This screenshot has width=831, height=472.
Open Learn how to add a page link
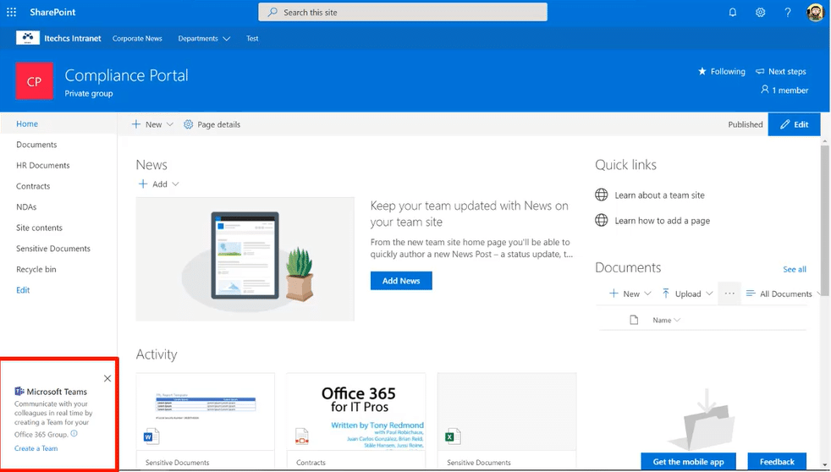(x=662, y=221)
